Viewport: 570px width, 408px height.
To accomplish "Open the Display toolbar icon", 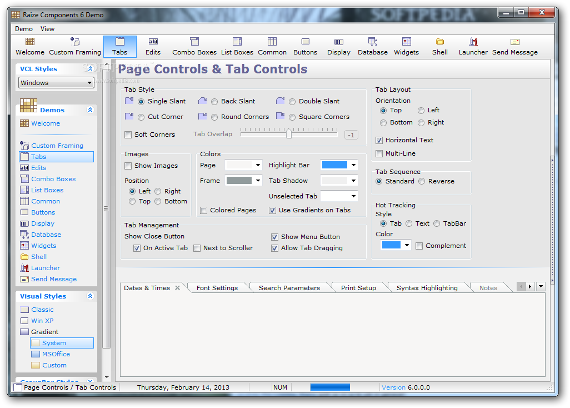I will (339, 42).
